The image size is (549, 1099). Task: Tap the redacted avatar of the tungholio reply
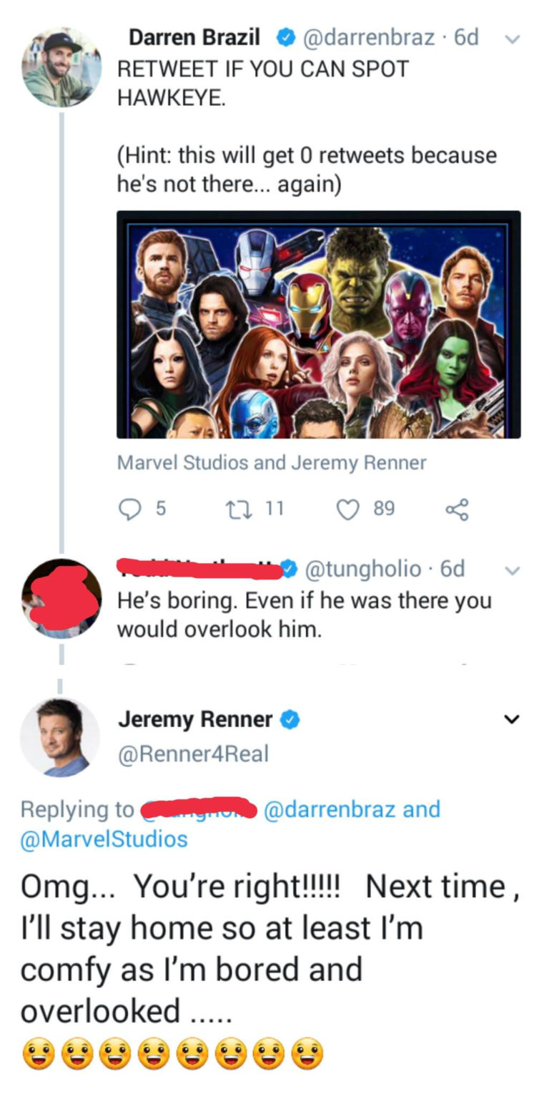click(x=61, y=599)
